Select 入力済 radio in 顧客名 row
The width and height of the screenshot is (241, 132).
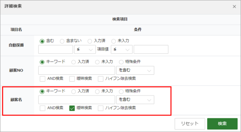coord(73,92)
